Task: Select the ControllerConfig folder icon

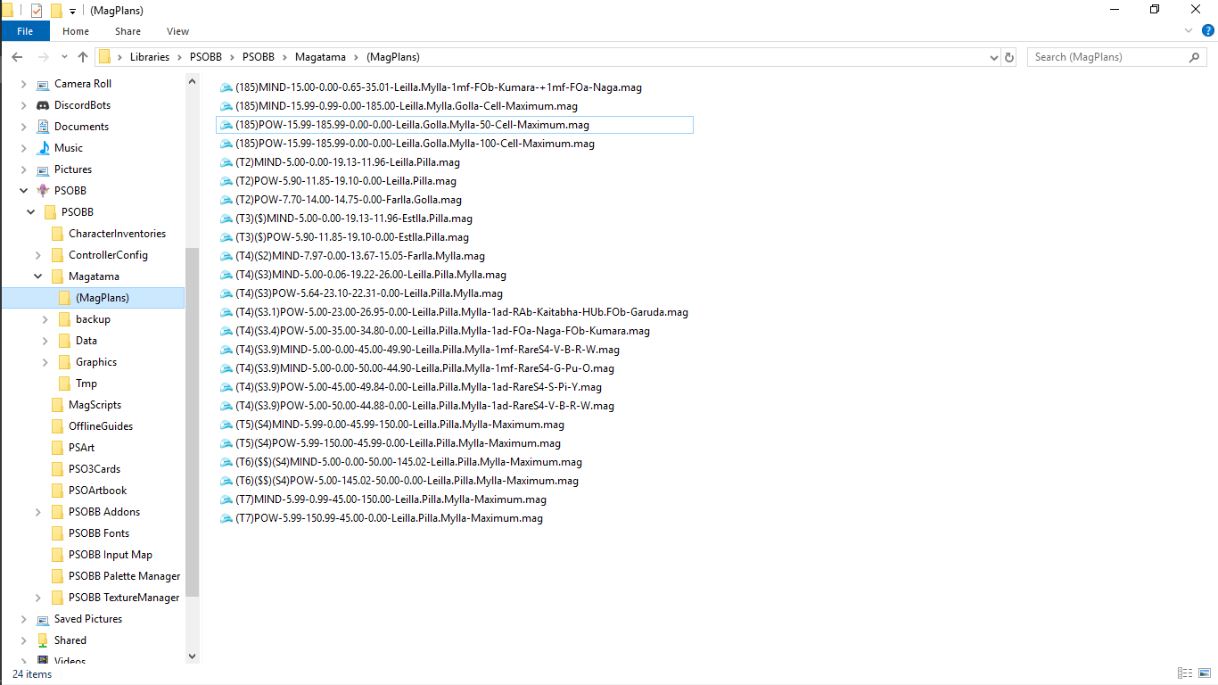Action: click(x=57, y=255)
